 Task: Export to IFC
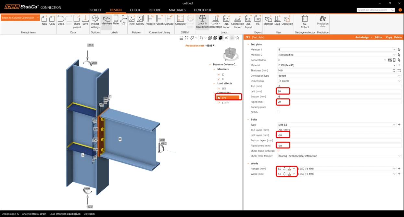(258, 20)
